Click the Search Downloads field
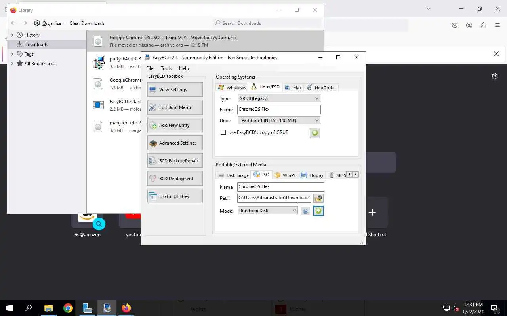This screenshot has width=507, height=316. pos(267,23)
